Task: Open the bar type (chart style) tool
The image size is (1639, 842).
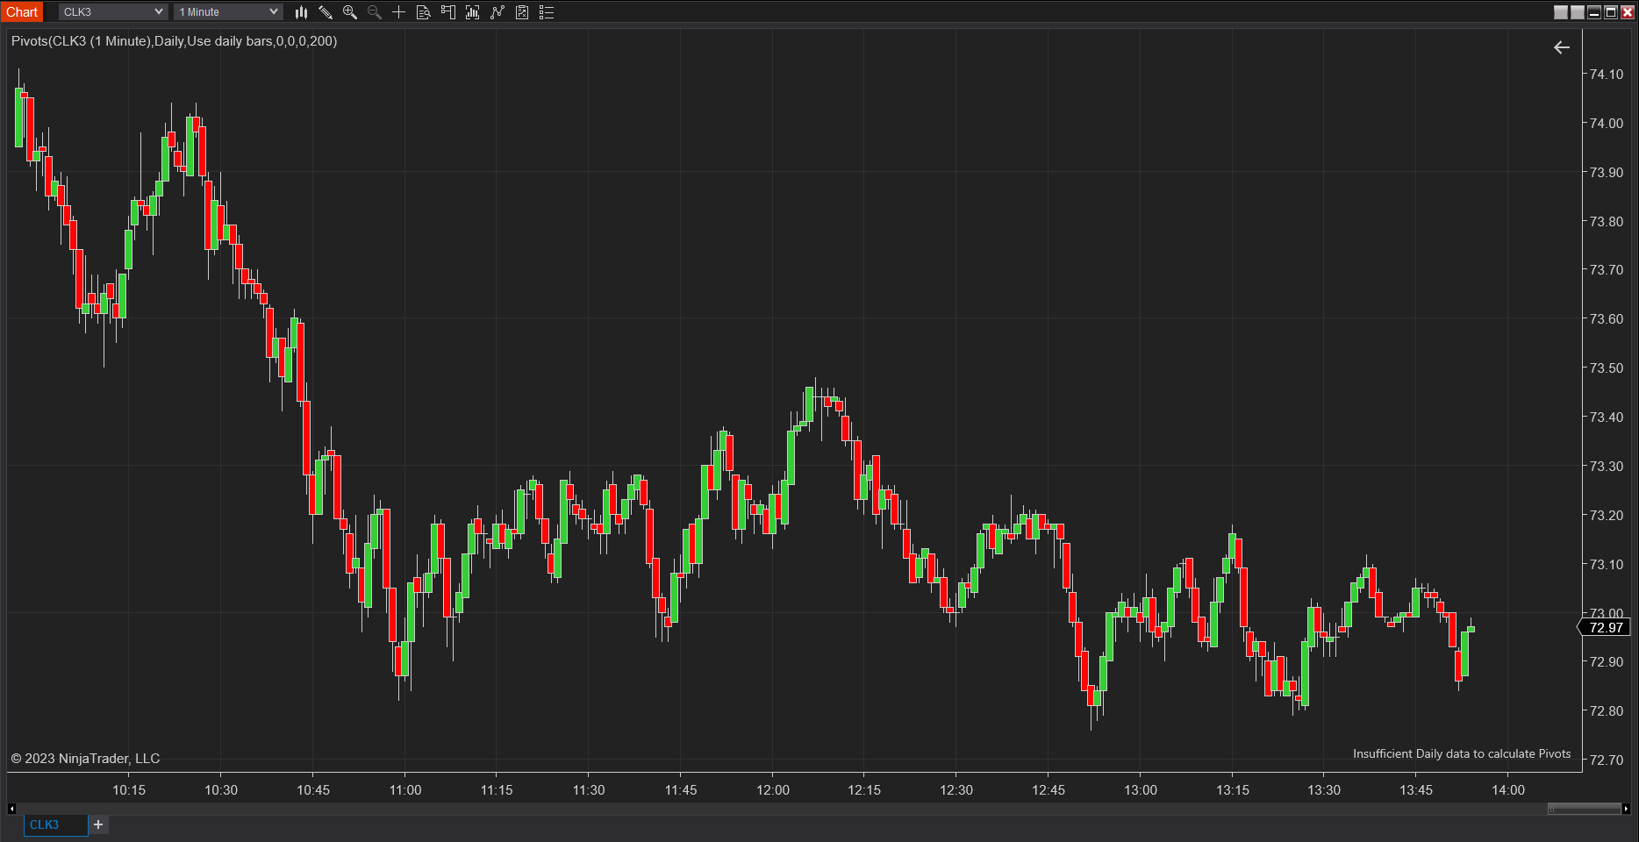Action: pos(301,12)
